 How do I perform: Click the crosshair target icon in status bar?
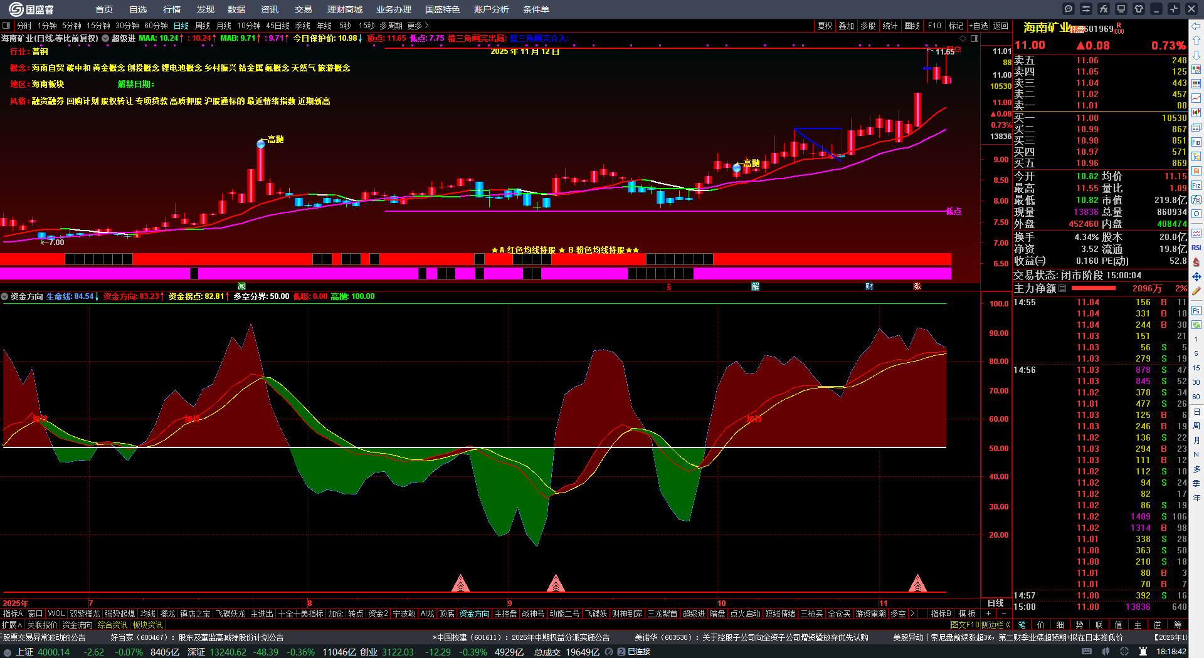click(x=1124, y=652)
